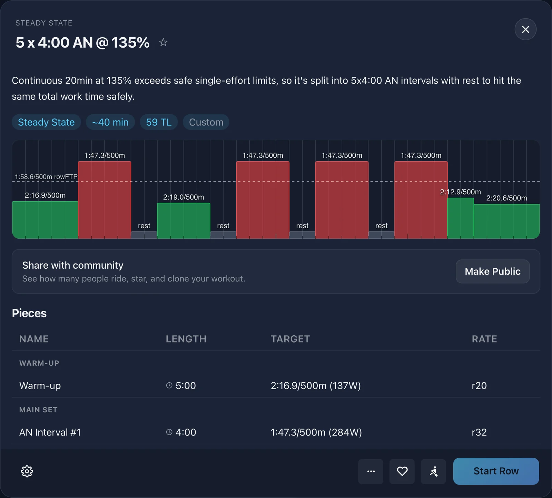Open workout settings gear icon
Image resolution: width=552 pixels, height=498 pixels.
point(27,471)
